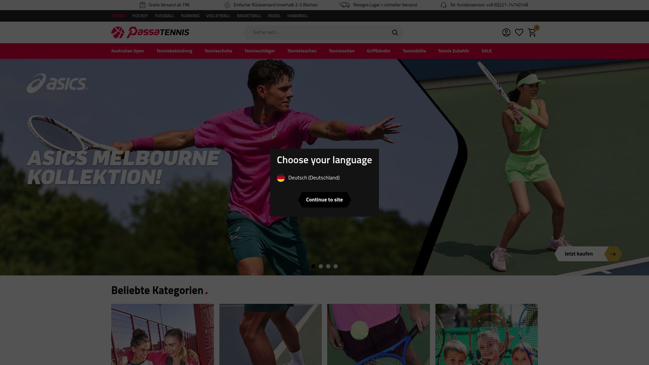Viewport: 649px width, 365px height.
Task: Switch to the Tennis sport tab
Action: (118, 16)
